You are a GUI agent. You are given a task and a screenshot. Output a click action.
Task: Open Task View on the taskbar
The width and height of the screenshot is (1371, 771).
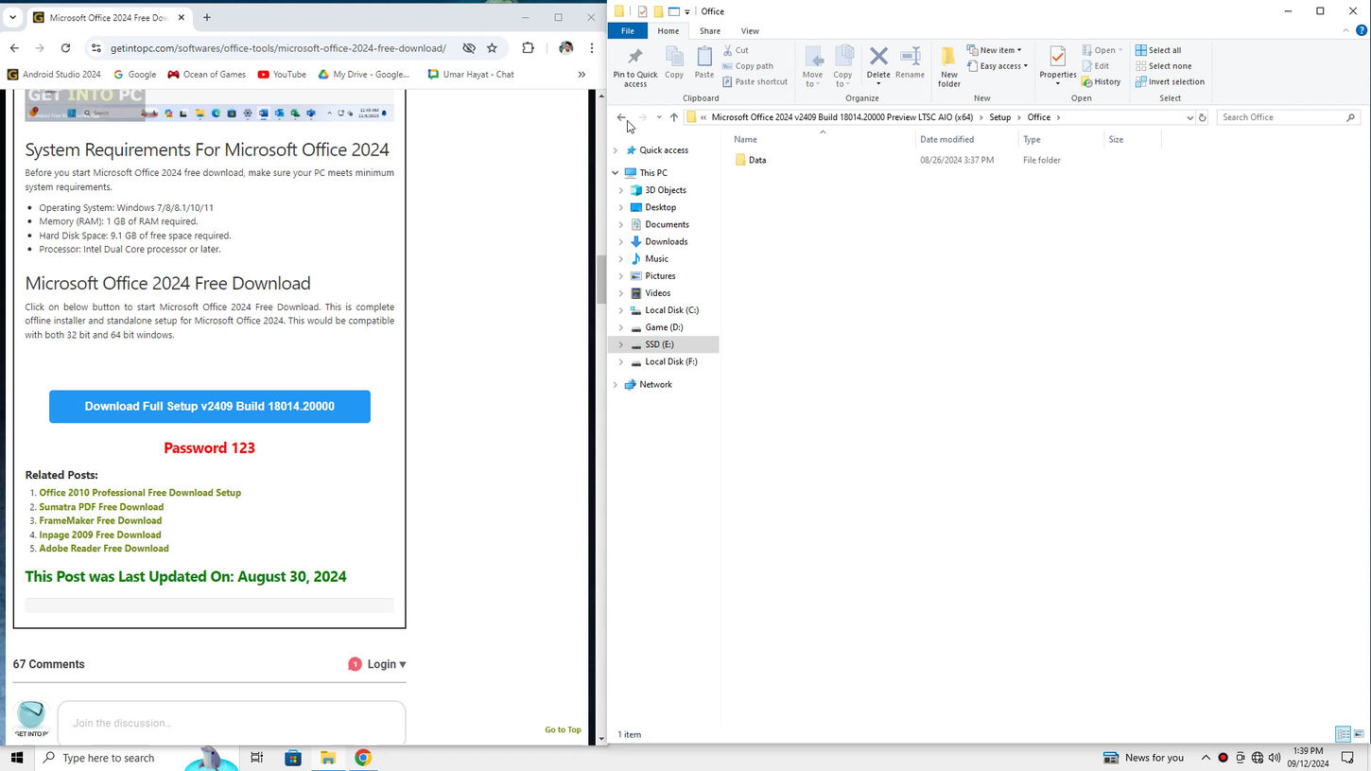coord(257,758)
